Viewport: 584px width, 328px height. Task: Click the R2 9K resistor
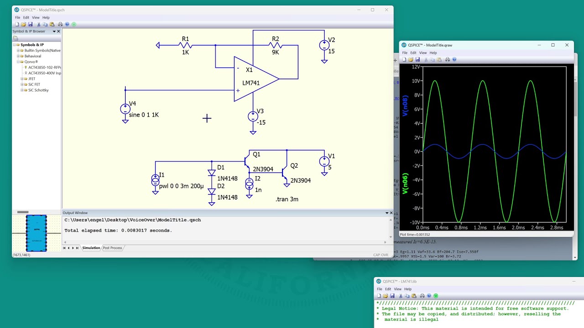click(276, 46)
